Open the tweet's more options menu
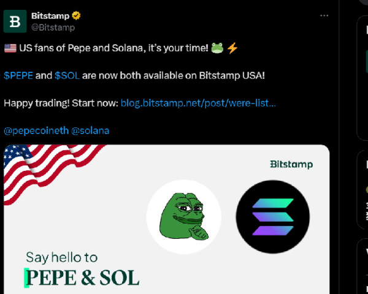This screenshot has width=368, height=294. point(324,15)
